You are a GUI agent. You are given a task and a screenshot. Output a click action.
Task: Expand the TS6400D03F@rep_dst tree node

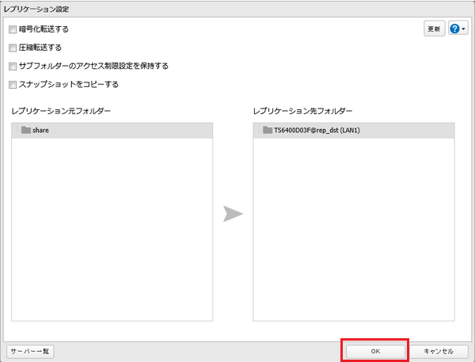[x=258, y=130]
